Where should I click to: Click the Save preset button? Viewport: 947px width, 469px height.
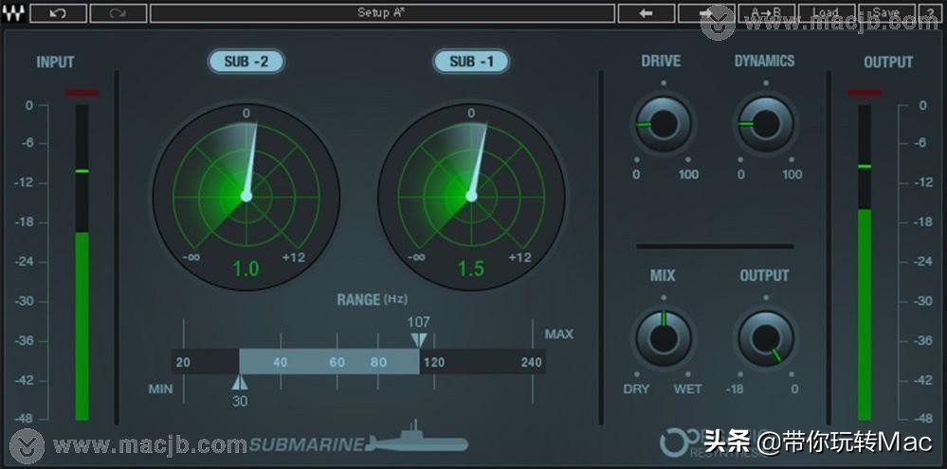[x=886, y=13]
